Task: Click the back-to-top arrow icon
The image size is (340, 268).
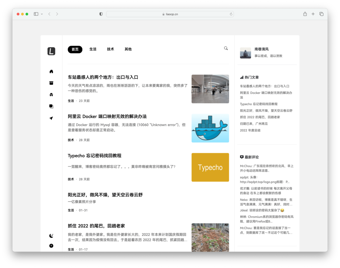Action: click(51, 246)
